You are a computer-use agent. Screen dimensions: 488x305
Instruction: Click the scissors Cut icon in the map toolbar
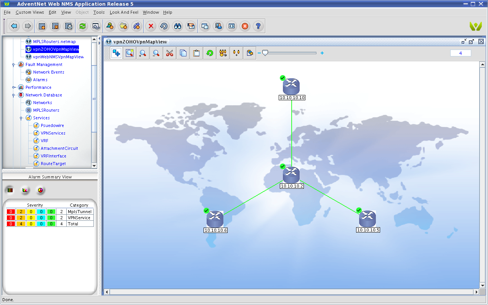tap(170, 53)
